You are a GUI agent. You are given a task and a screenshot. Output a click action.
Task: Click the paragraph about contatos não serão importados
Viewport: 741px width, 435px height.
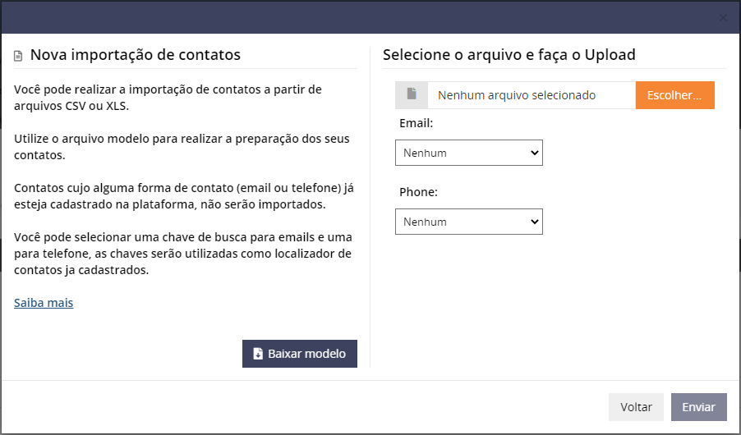(x=184, y=196)
